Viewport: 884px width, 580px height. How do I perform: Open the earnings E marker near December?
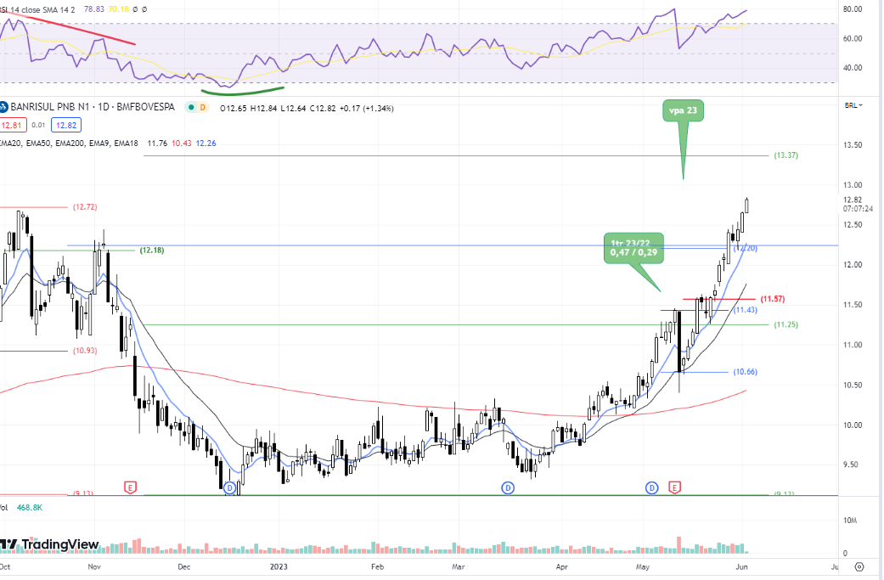[130, 487]
